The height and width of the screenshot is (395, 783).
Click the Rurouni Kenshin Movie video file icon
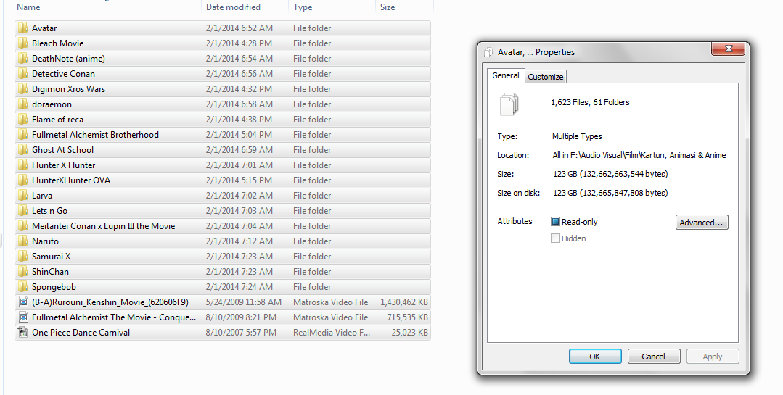[22, 302]
